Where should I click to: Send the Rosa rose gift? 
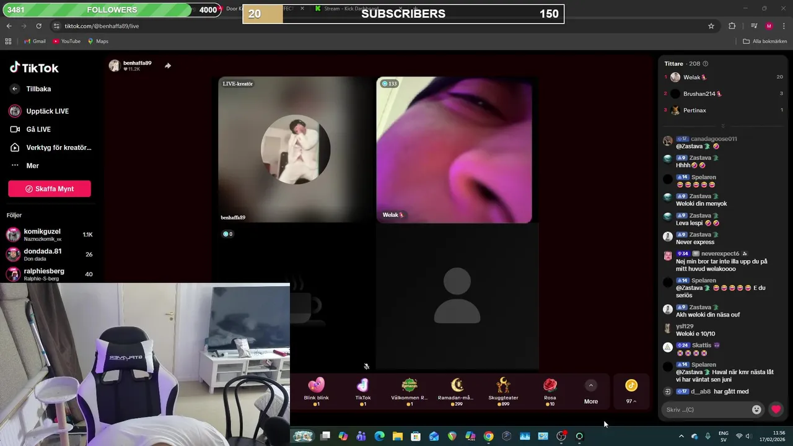pyautogui.click(x=550, y=391)
